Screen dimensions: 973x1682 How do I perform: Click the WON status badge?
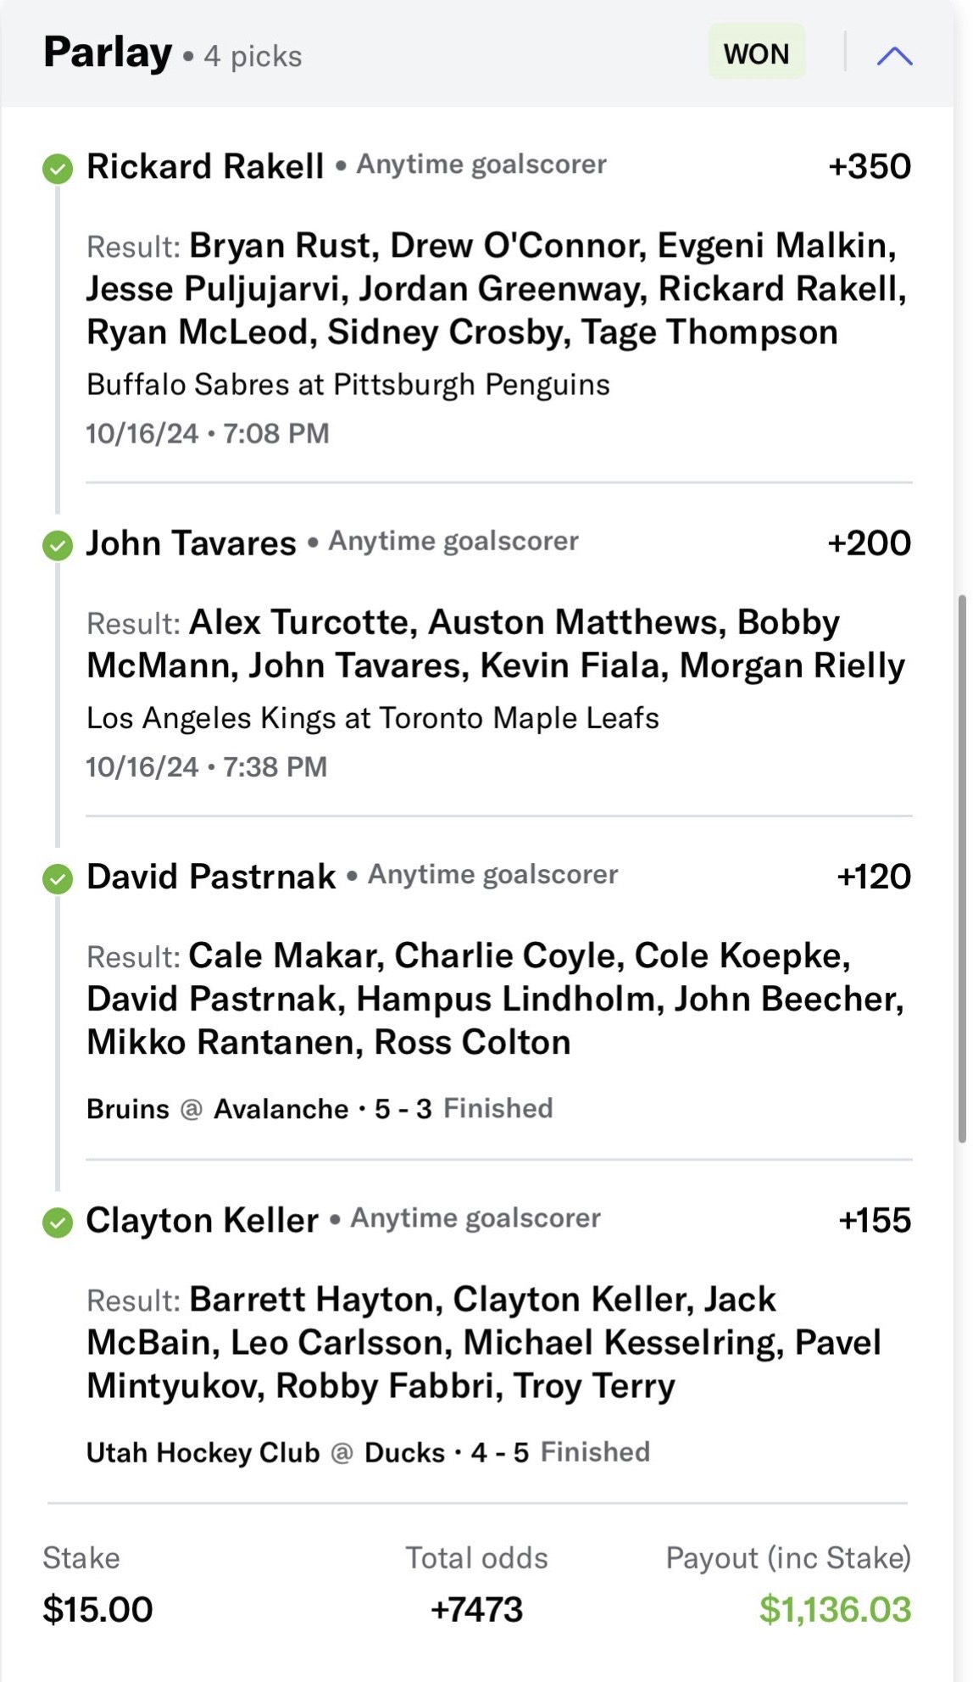pyautogui.click(x=756, y=53)
